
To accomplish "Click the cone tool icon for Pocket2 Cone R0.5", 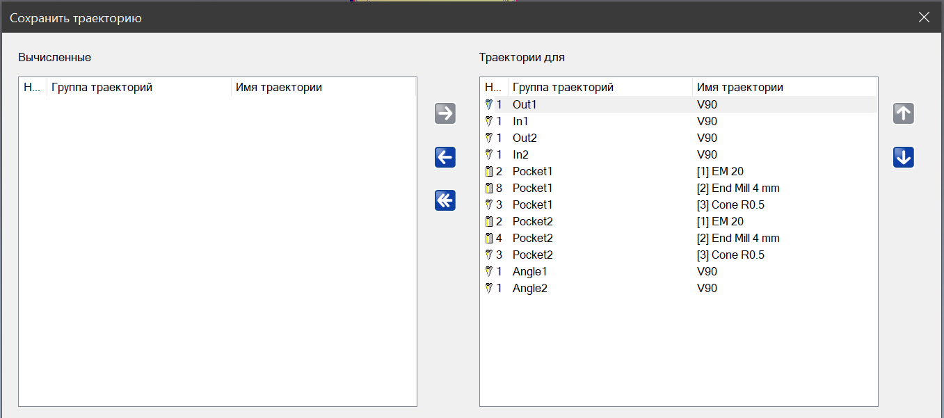I will (488, 255).
